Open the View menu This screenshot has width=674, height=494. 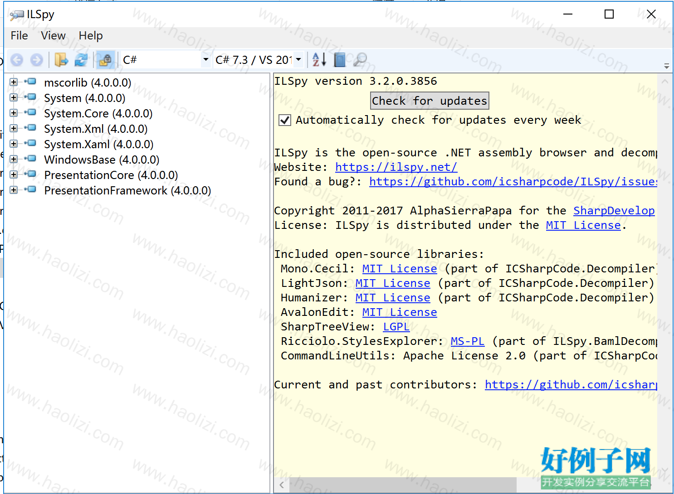click(53, 36)
